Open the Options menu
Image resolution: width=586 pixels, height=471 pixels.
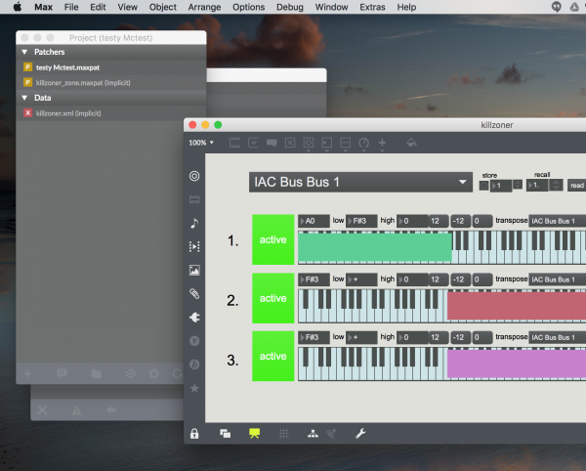tap(248, 7)
